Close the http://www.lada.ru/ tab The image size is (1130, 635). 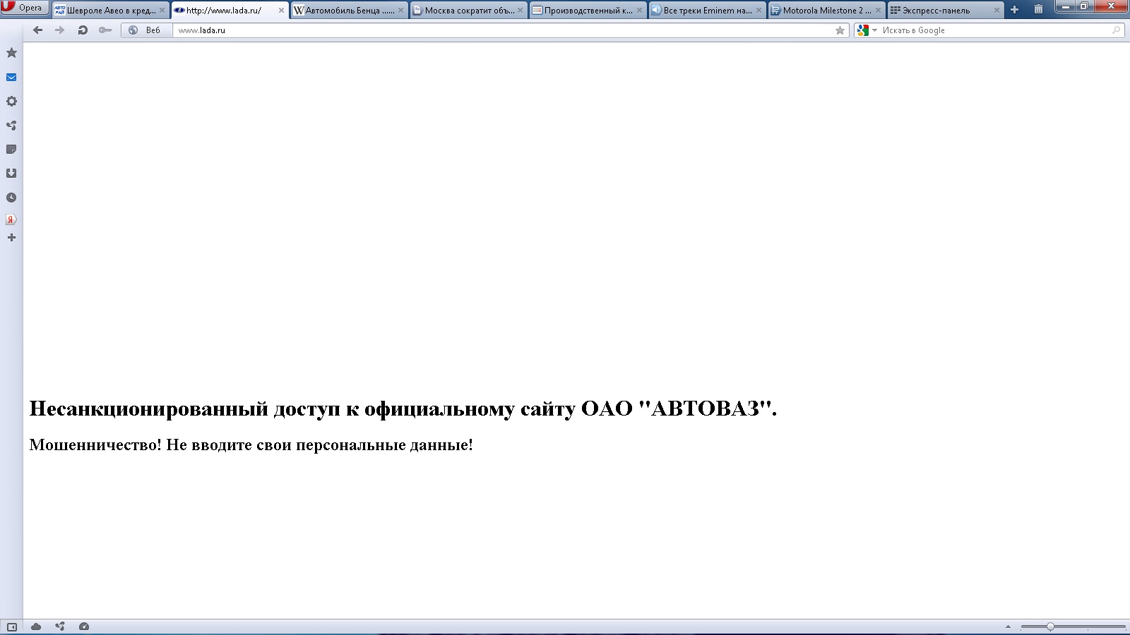click(x=281, y=11)
